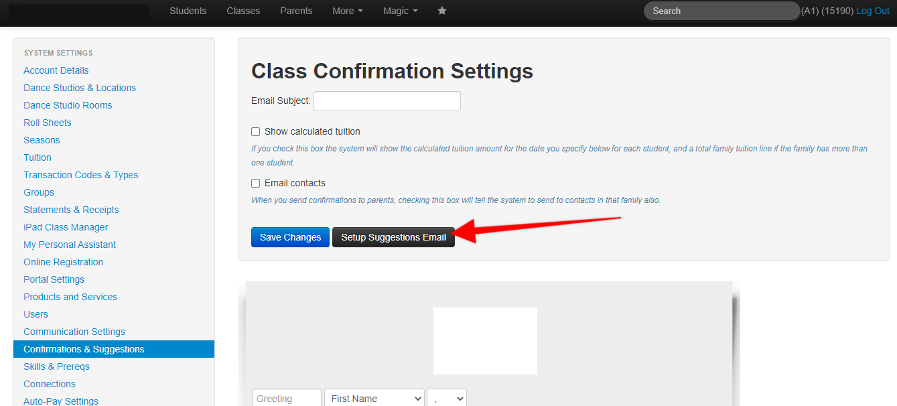The width and height of the screenshot is (897, 406).
Task: Open Dance Studios & Locations settings
Action: click(80, 88)
